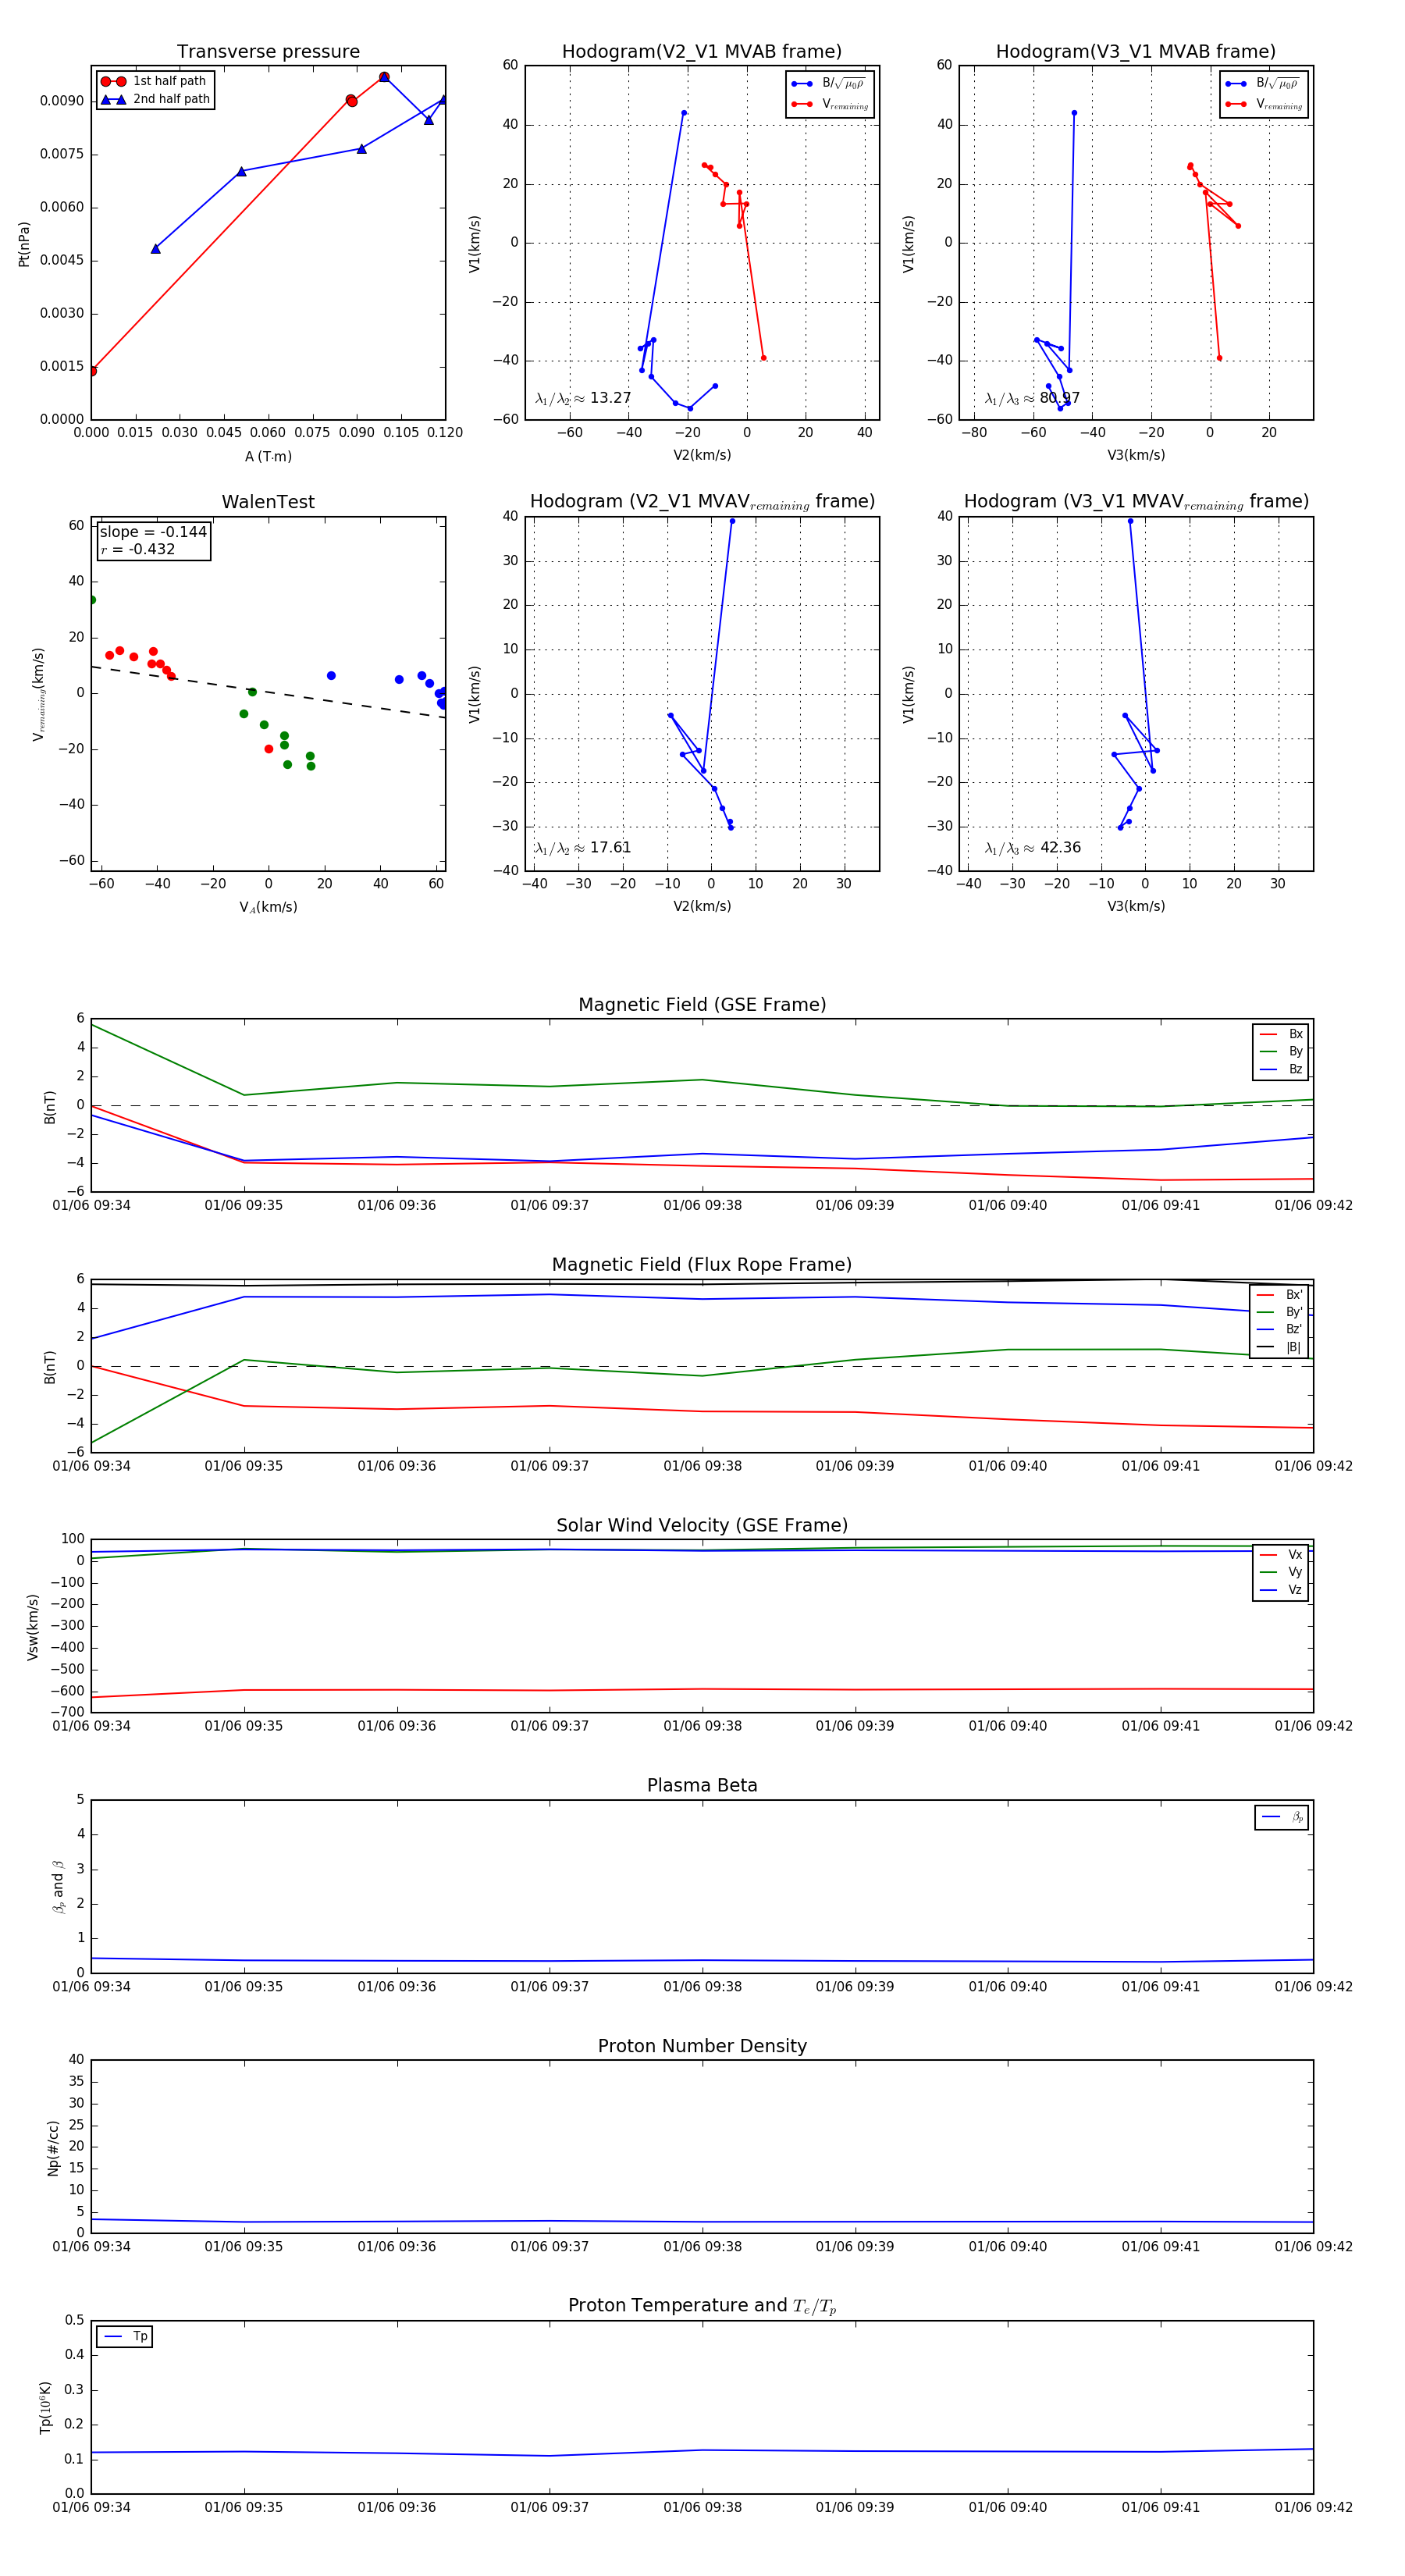The width and height of the screenshot is (1405, 2576).
Task: Click the λ1/λ2 ≈ 13.27 annotation
Action: tap(583, 398)
